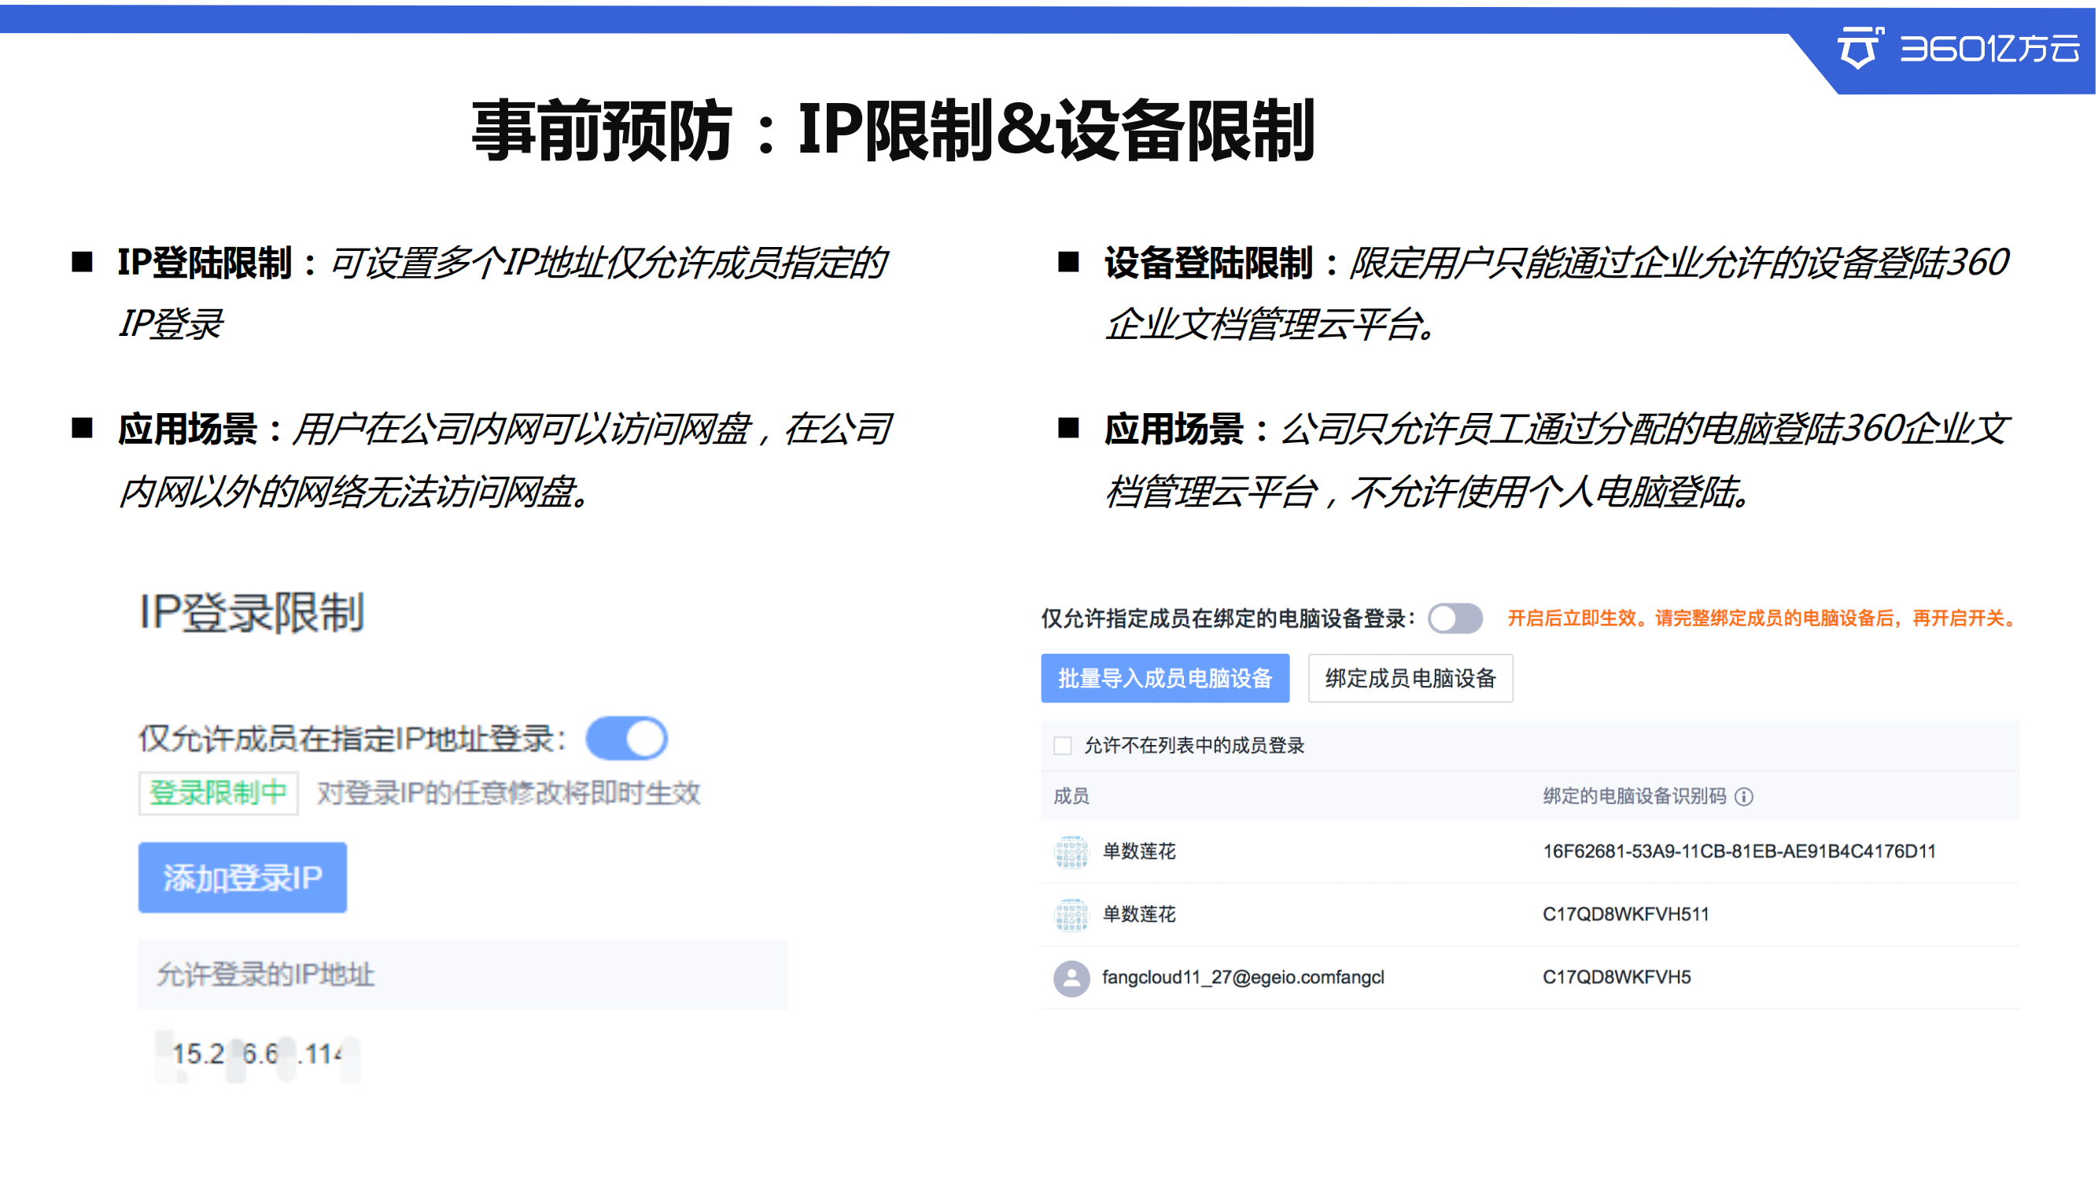Click the avatar beside device code C17QD8WKFVH511
The height and width of the screenshot is (1180, 2098).
[x=1071, y=915]
